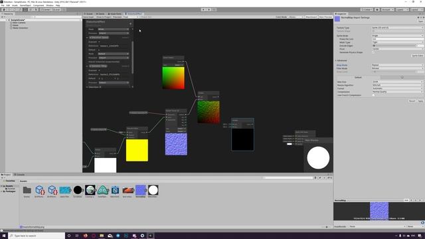Open the Window menu
The width and height of the screenshot is (425, 239).
click(x=50, y=5)
